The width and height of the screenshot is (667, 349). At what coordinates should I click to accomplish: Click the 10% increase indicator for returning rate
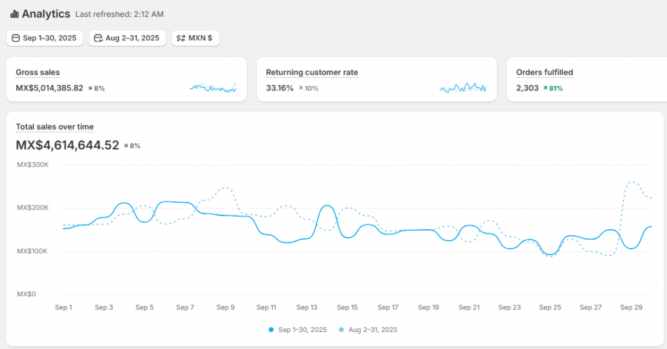pos(308,89)
